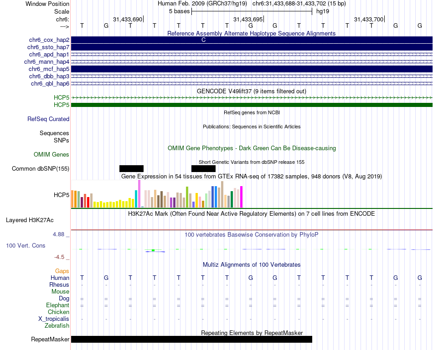Open GENCODE V49lift37 track title
The width and height of the screenshot is (433, 350).
point(251,91)
